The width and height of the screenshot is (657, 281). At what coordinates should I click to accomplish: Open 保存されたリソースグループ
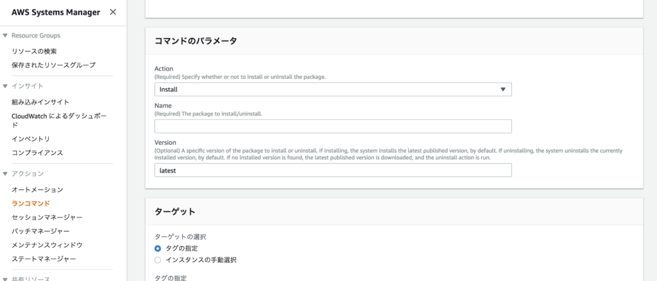coord(54,65)
